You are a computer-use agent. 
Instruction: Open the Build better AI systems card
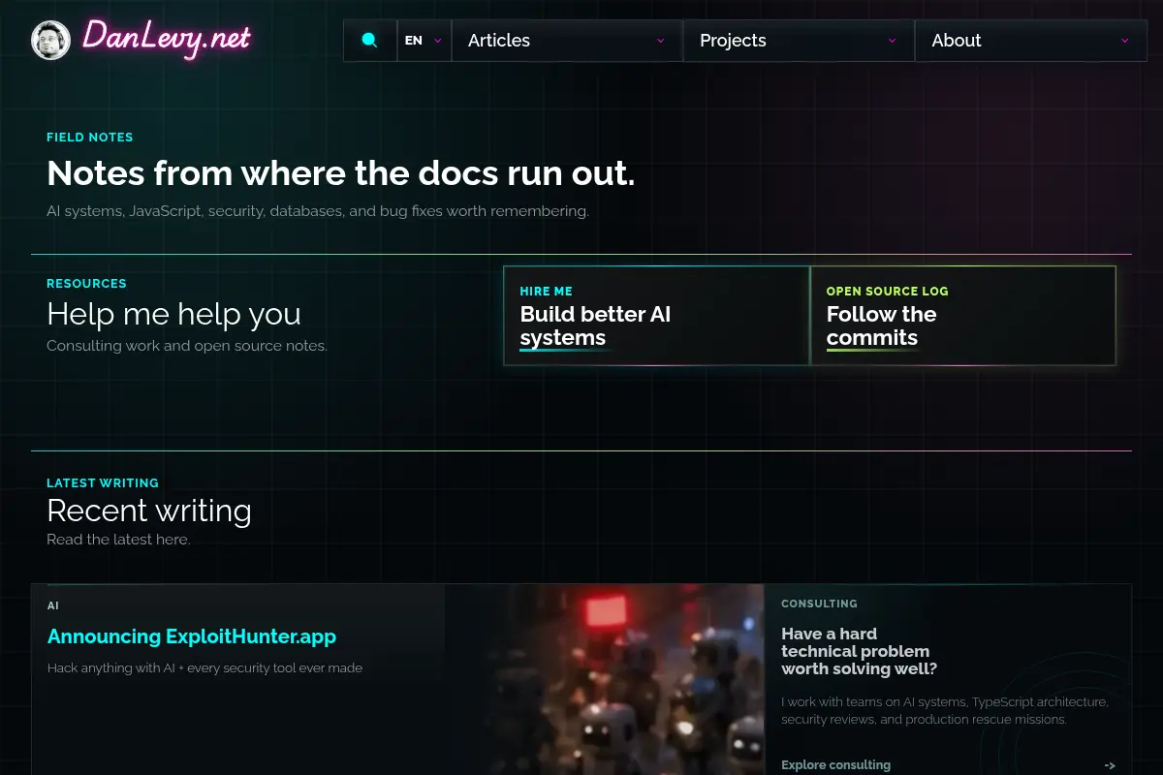pos(656,316)
